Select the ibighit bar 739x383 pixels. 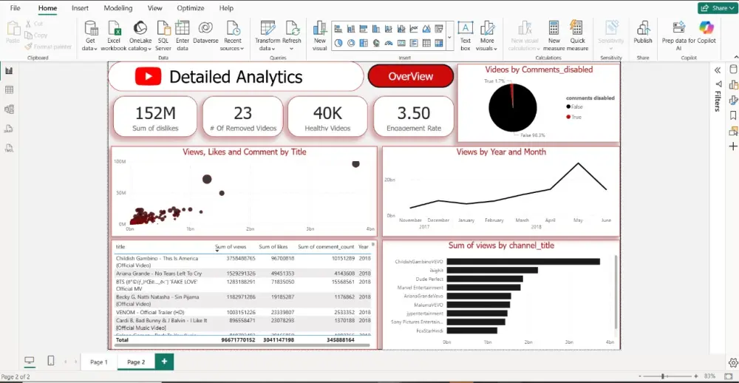pyautogui.click(x=492, y=271)
